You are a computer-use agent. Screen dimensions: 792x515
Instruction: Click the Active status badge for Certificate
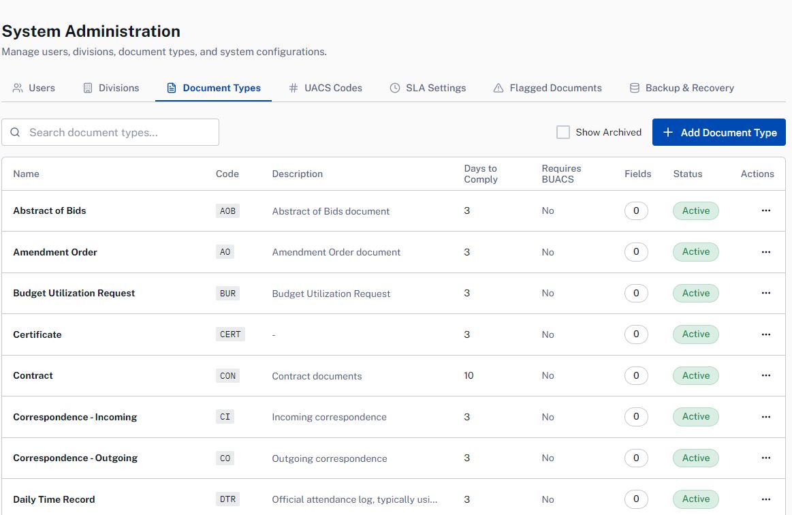[x=695, y=334]
